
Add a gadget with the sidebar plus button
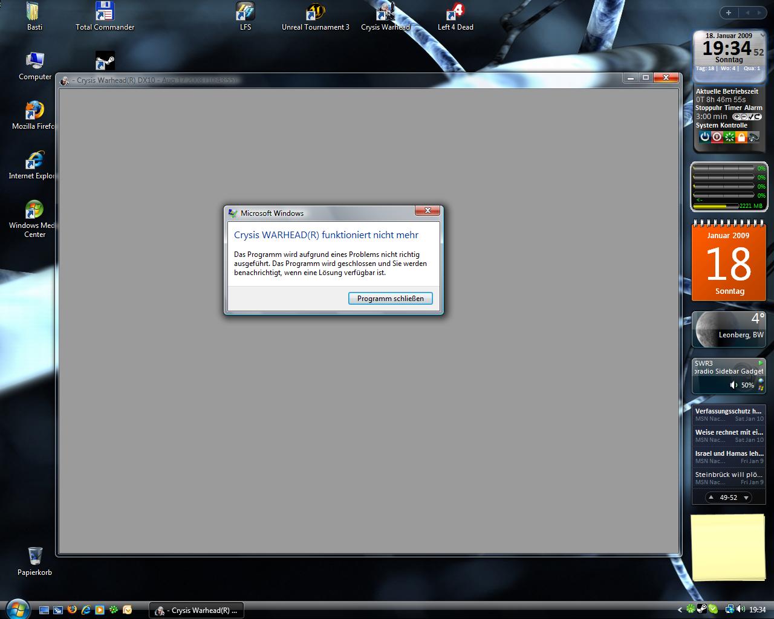pyautogui.click(x=729, y=13)
